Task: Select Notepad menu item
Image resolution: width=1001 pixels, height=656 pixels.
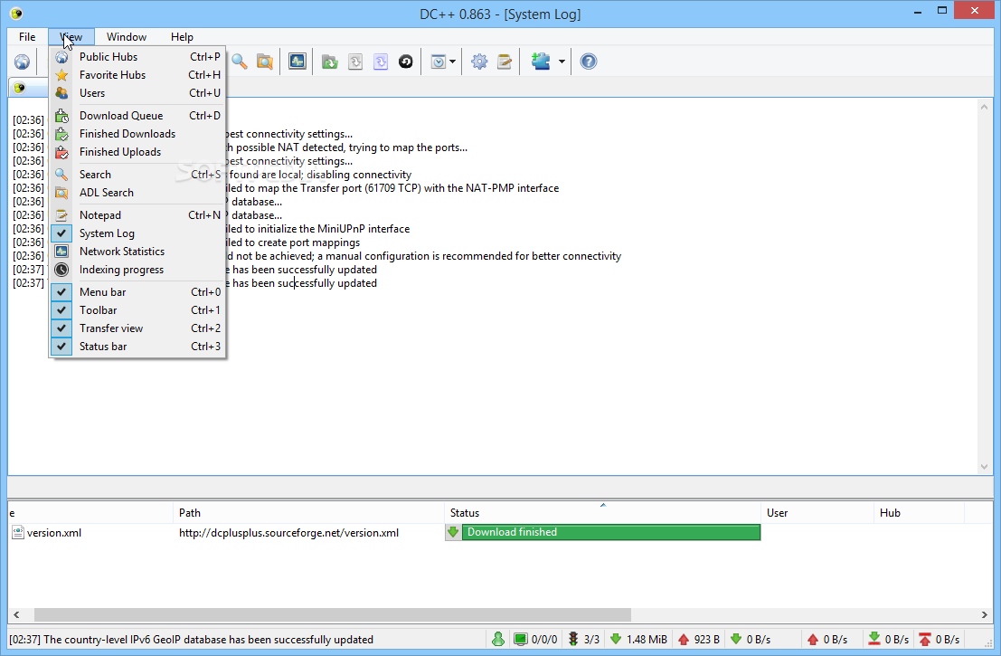Action: click(x=137, y=215)
